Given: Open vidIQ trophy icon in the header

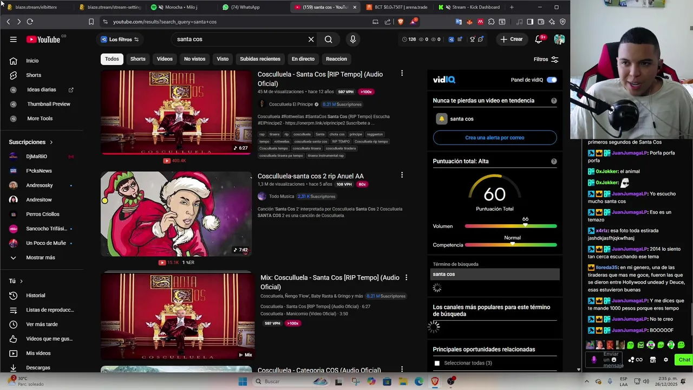Looking at the screenshot, I should pyautogui.click(x=472, y=39).
